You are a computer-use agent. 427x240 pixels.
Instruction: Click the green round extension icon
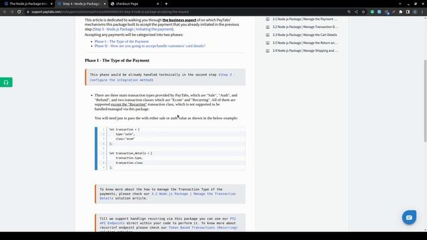(x=372, y=12)
